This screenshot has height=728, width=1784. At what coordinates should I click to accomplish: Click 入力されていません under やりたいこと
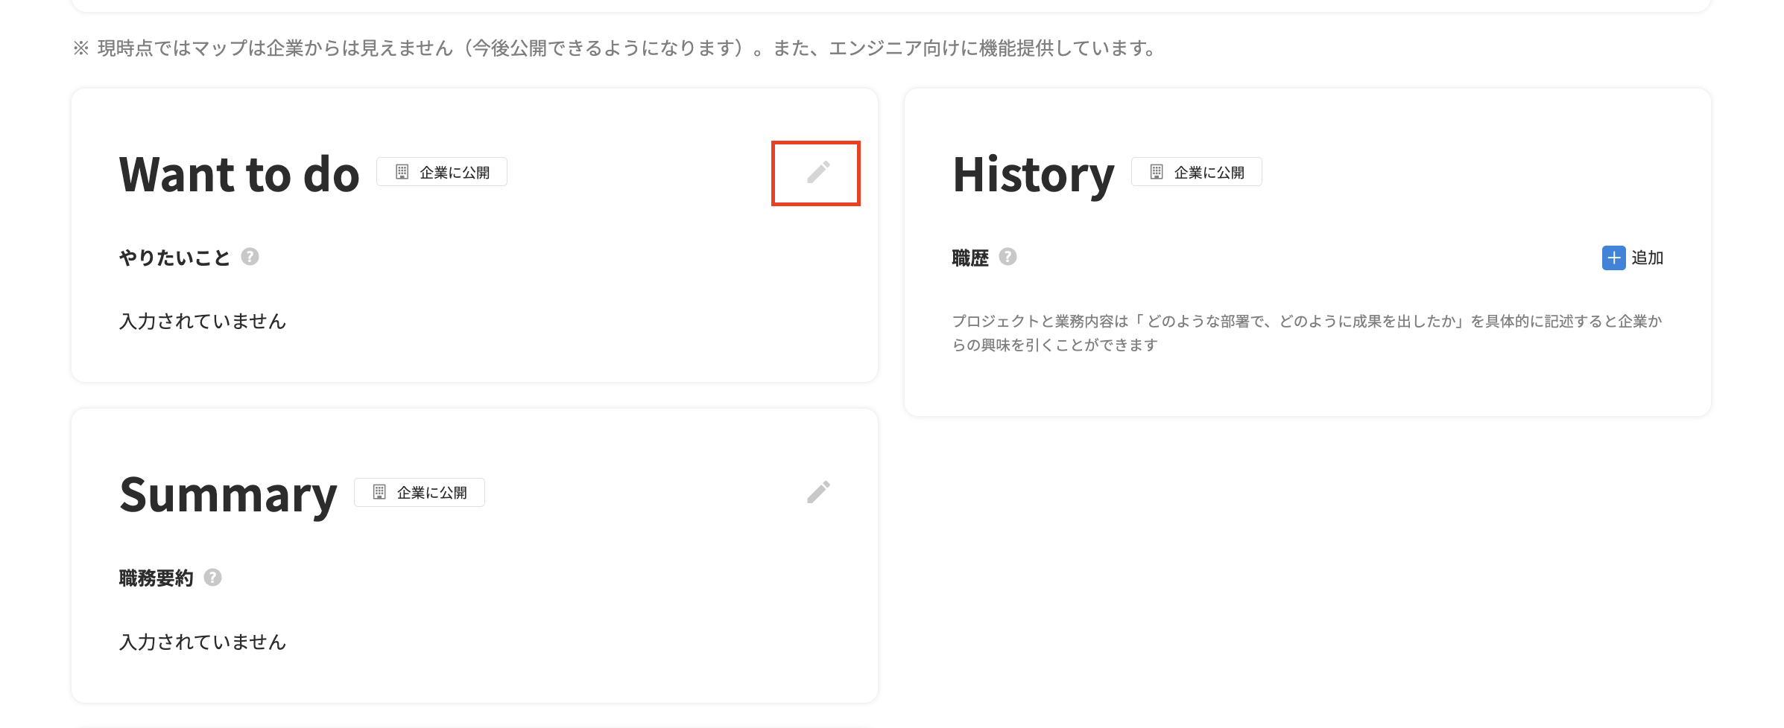[203, 321]
